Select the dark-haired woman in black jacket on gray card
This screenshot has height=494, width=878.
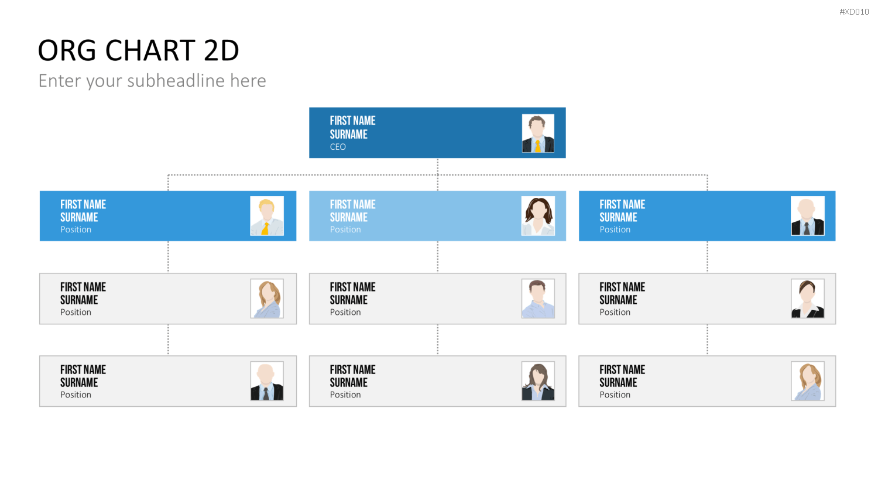click(538, 381)
